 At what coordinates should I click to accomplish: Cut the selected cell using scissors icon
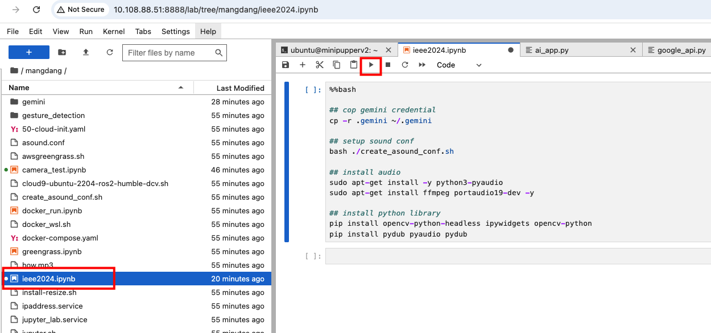point(320,65)
